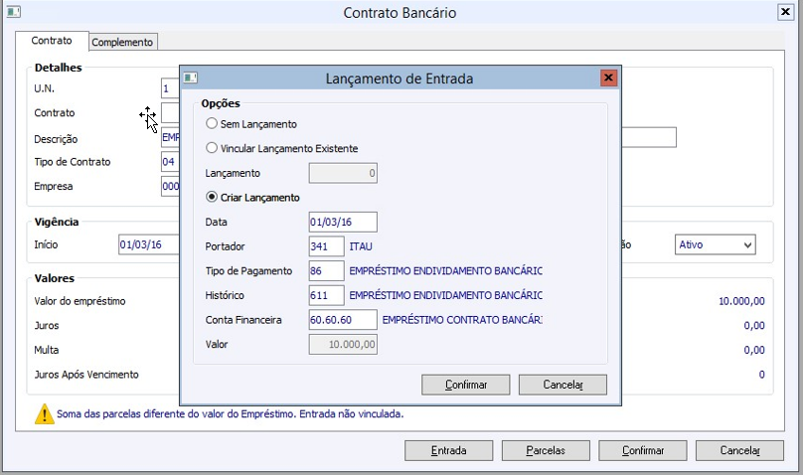Click the Lançamento de Entrada dialog icon
Viewport: 803px width, 475px height.
click(x=191, y=79)
